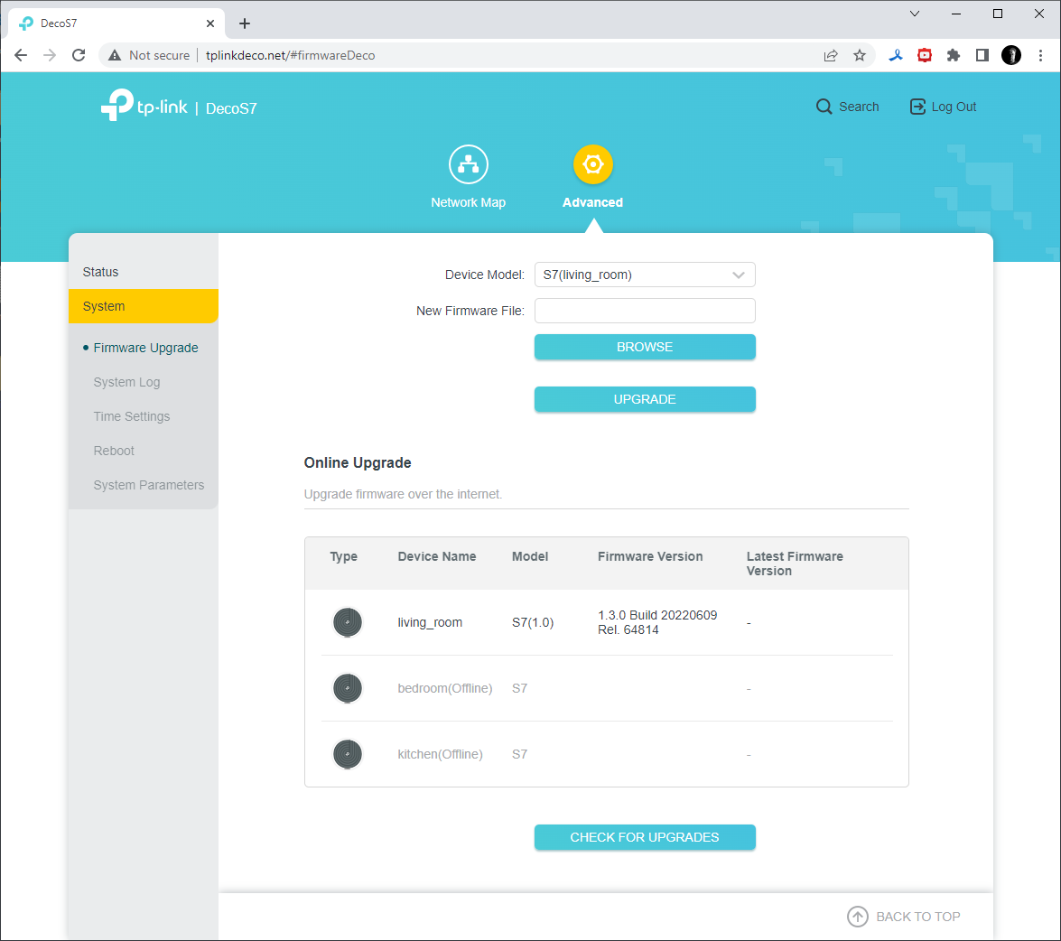Viewport: 1061px width, 941px height.
Task: Click the TP-Link logo
Action: (x=144, y=106)
